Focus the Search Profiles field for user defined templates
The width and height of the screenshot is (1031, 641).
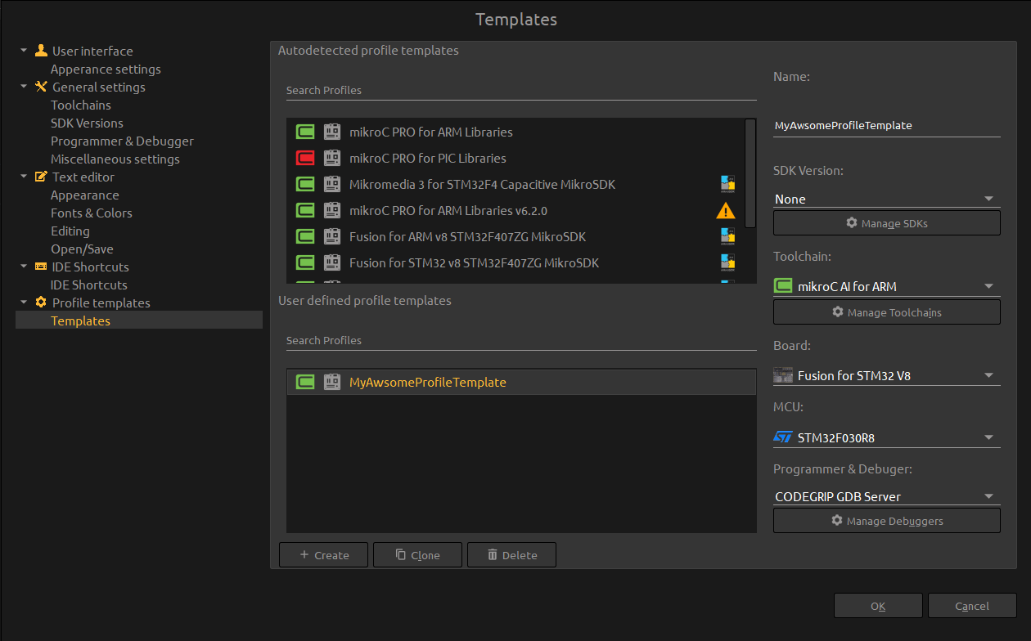521,340
